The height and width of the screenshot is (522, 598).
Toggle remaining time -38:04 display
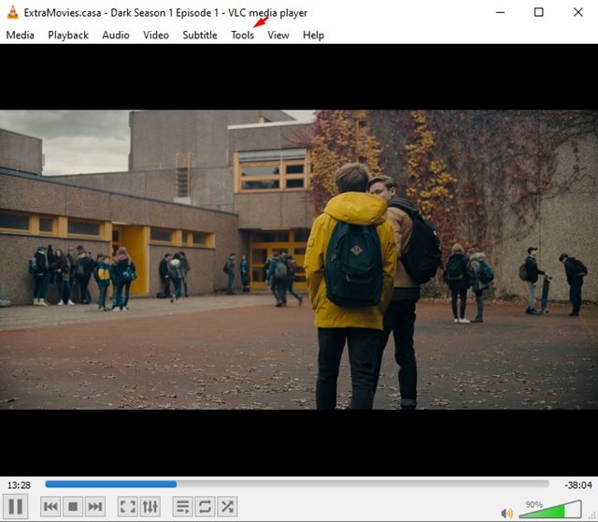[578, 486]
